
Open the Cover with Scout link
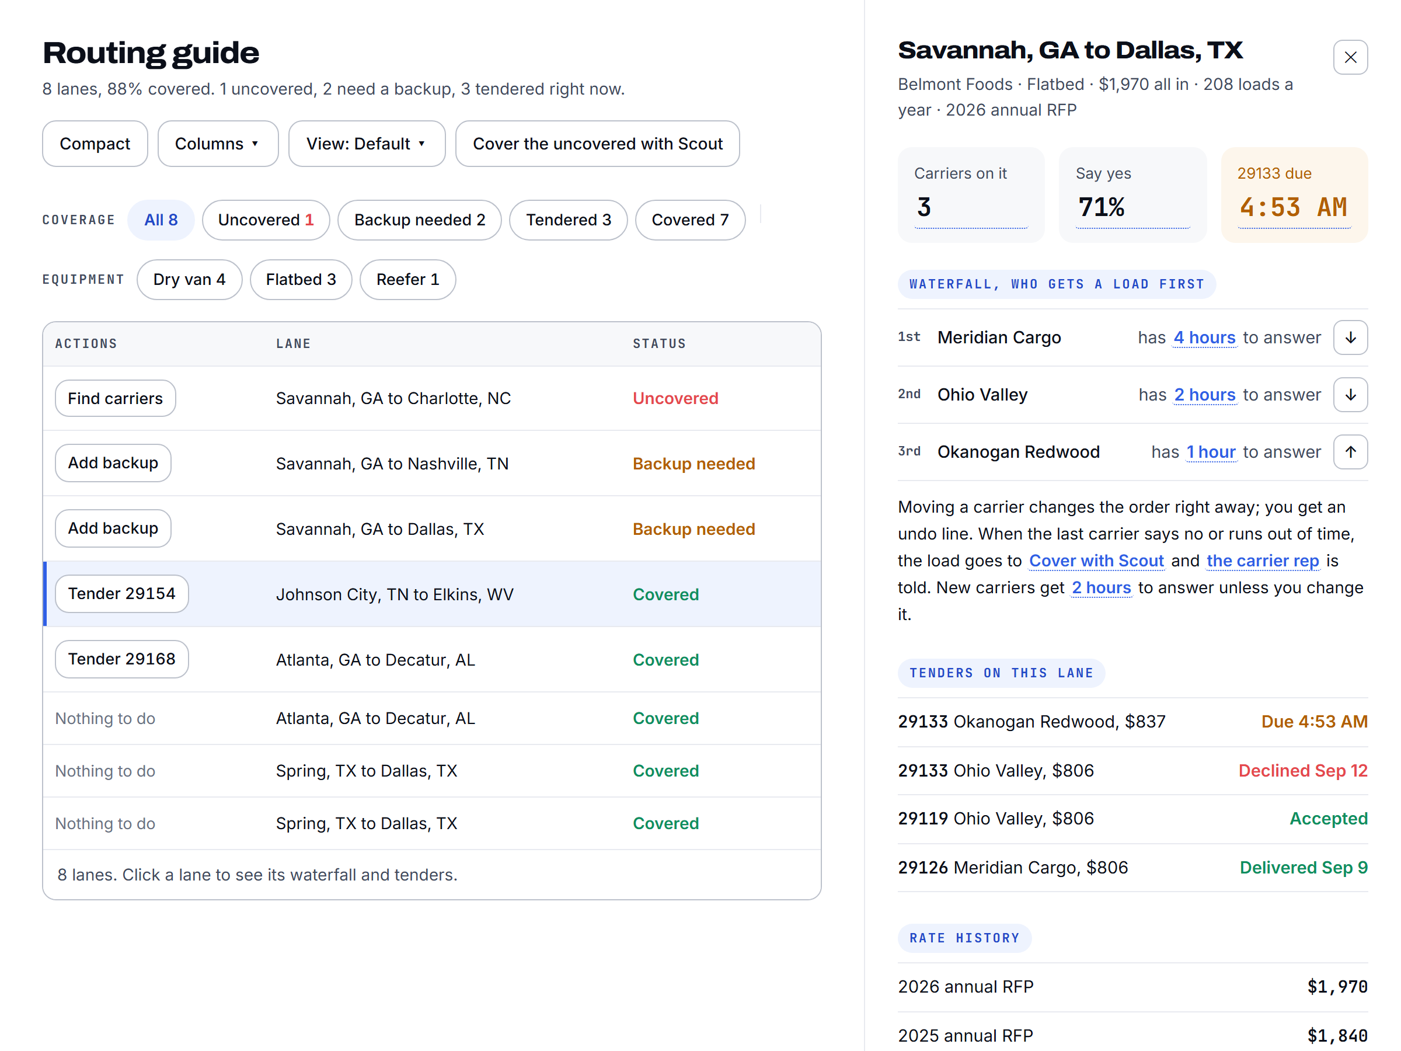pos(1096,561)
